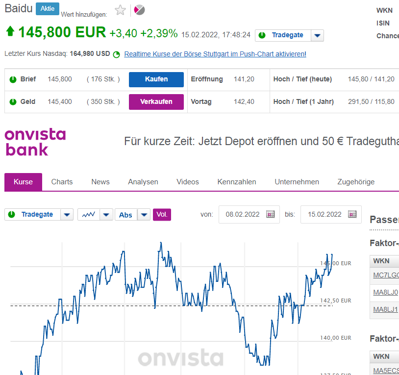Click the green status light beside Geld
Screen dimensions: 399x375
pos(12,101)
